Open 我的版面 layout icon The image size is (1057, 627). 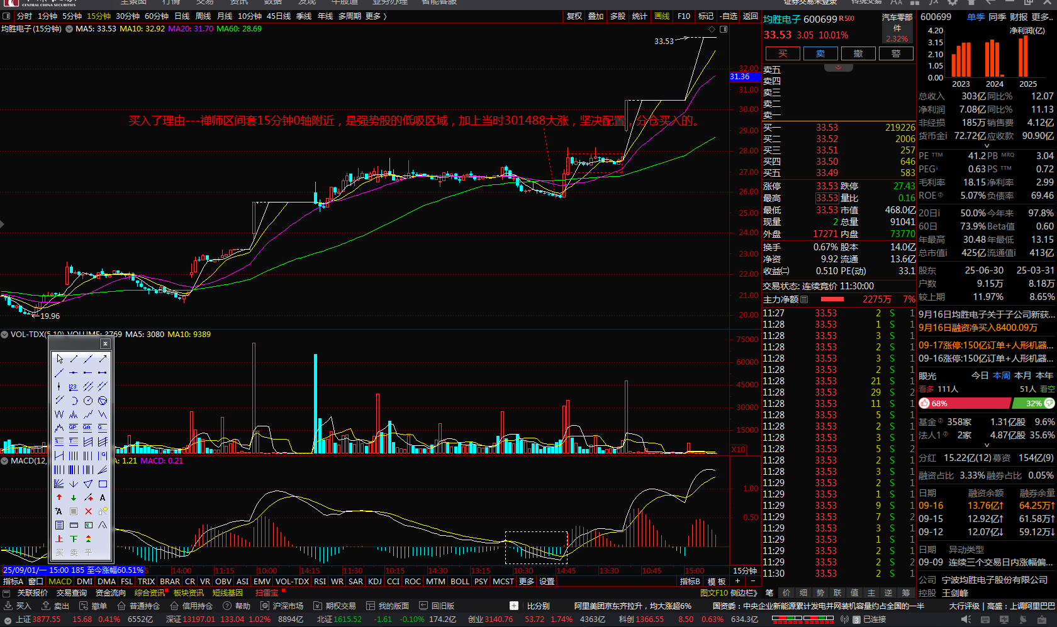coord(371,606)
